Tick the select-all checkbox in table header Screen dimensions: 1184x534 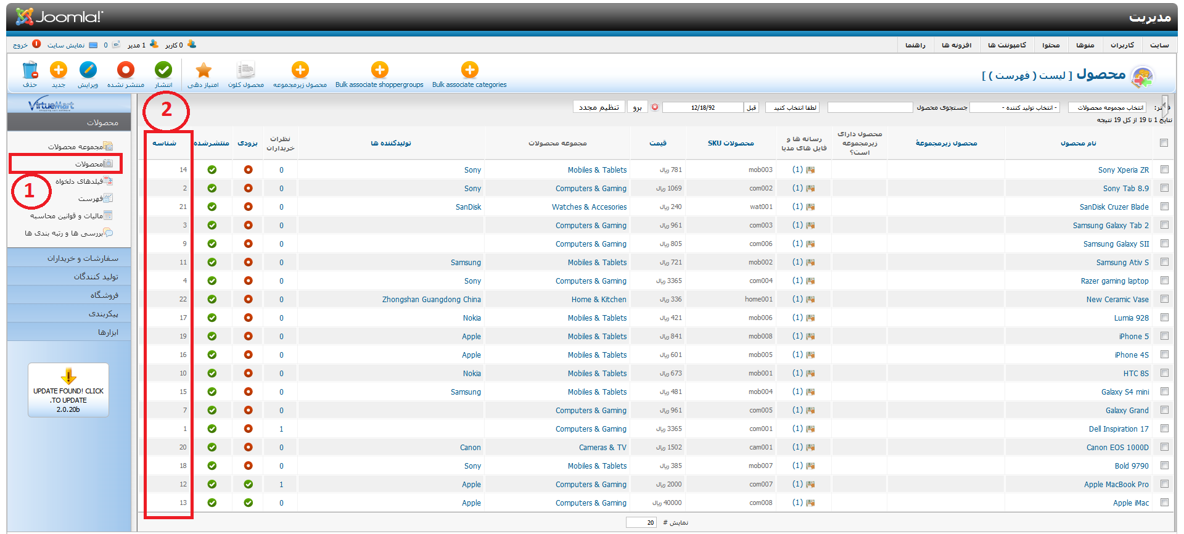click(x=1164, y=143)
